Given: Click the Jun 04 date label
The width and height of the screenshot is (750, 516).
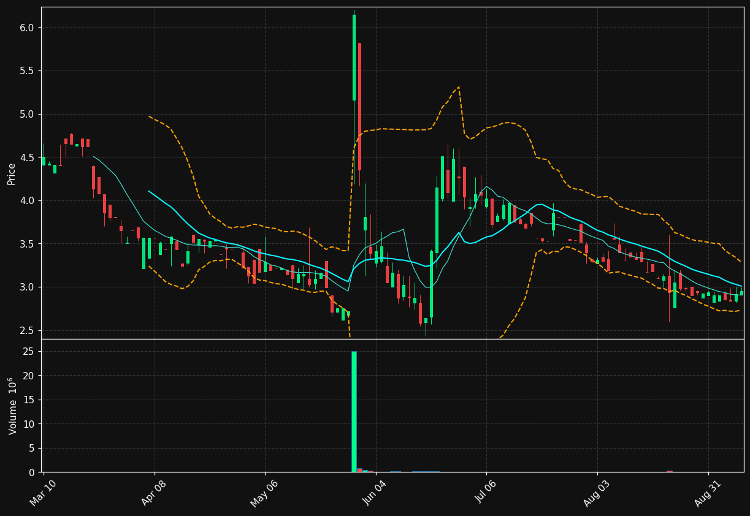Looking at the screenshot, I should pyautogui.click(x=376, y=492).
